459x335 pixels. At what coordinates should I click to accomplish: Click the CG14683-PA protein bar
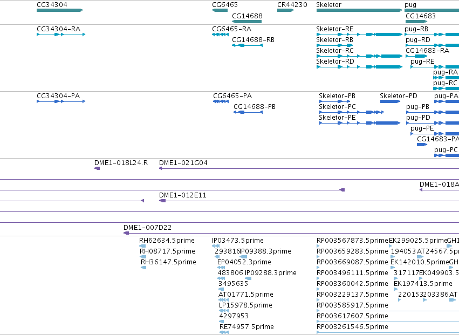422,145
